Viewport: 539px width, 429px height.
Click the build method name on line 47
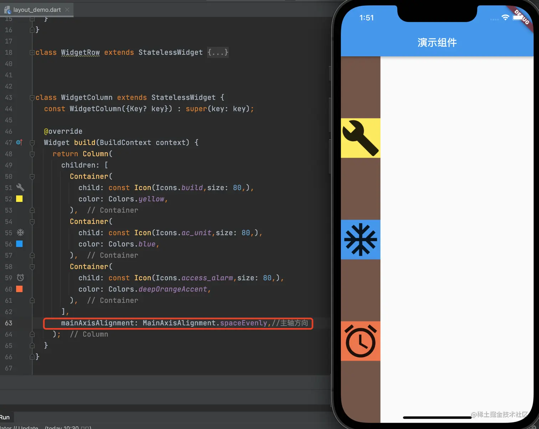pyautogui.click(x=84, y=143)
